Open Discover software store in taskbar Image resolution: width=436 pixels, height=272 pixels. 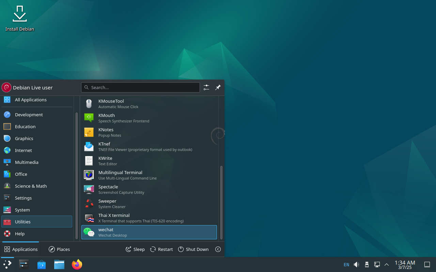pos(42,265)
